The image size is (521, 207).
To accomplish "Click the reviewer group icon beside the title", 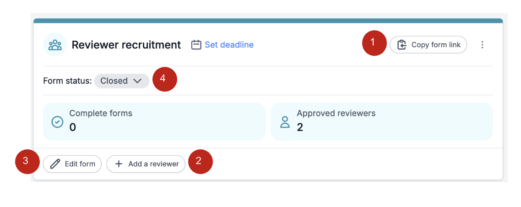I will tap(55, 44).
